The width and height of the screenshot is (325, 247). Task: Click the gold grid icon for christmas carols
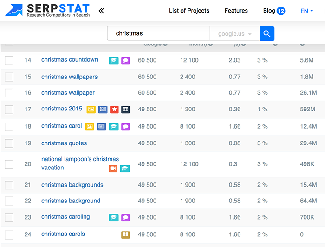(125, 235)
